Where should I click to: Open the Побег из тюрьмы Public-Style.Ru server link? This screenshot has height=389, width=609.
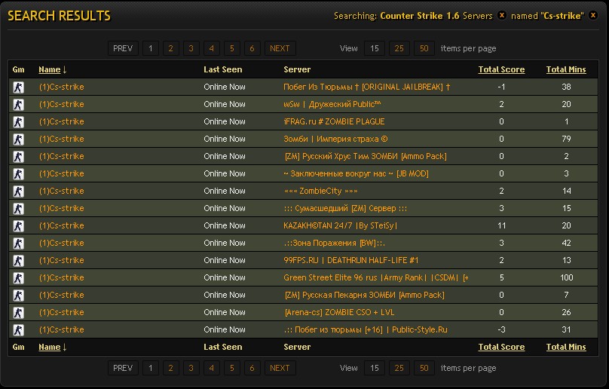click(365, 330)
